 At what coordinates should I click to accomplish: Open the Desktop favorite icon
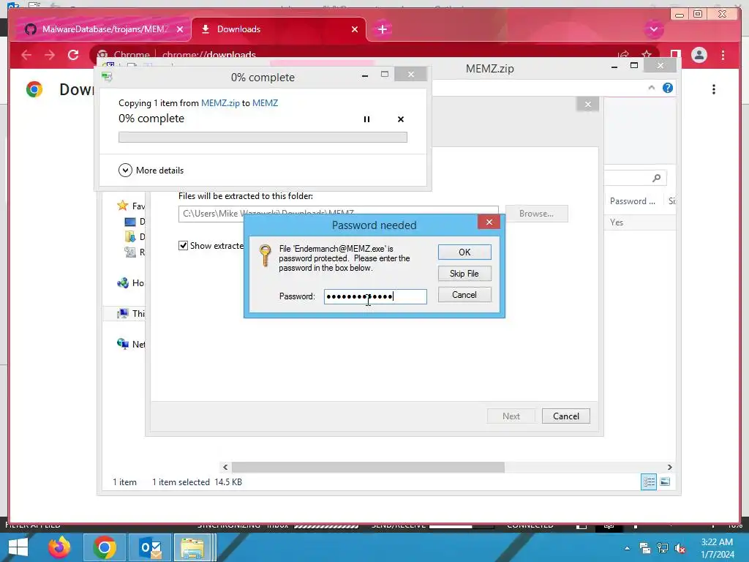click(130, 222)
